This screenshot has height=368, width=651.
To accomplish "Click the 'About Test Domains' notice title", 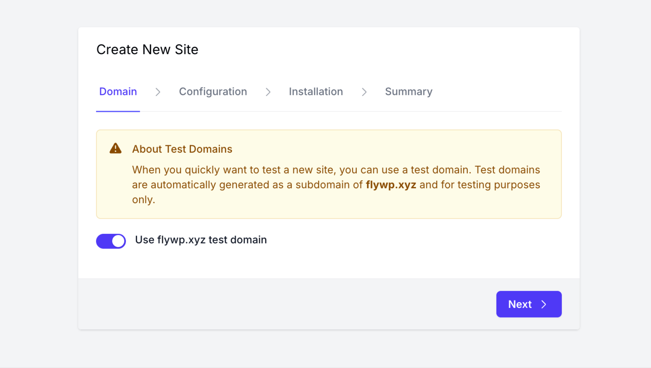I will click(182, 149).
